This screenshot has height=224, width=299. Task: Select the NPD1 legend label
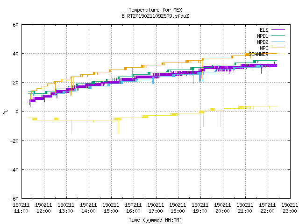coord(263,36)
